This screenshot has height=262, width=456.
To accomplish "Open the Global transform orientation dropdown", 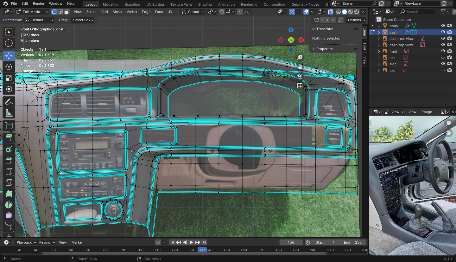I will point(193,12).
